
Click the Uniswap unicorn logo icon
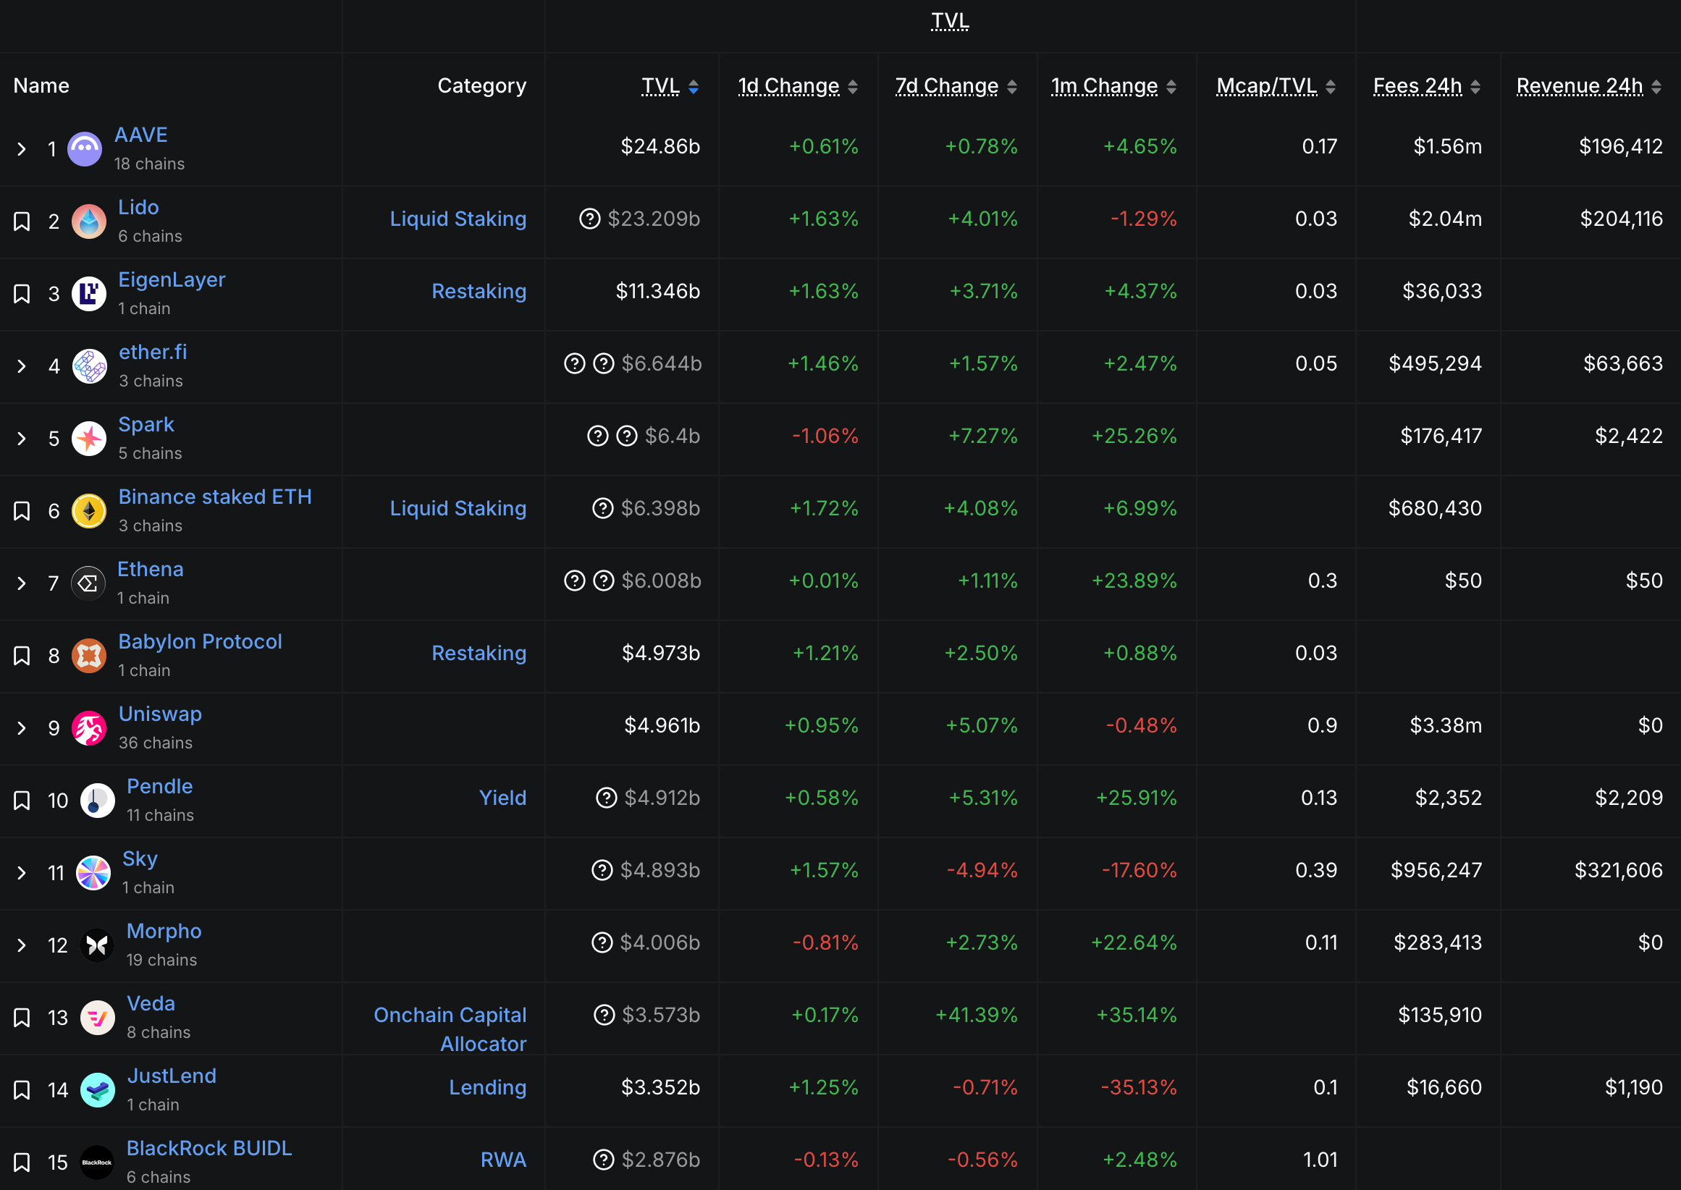point(89,728)
